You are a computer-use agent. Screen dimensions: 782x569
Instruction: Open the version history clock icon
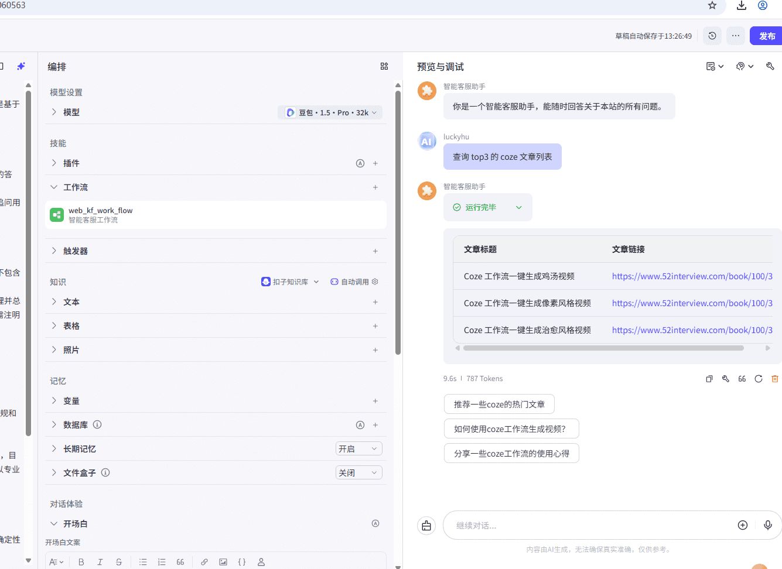(x=712, y=36)
